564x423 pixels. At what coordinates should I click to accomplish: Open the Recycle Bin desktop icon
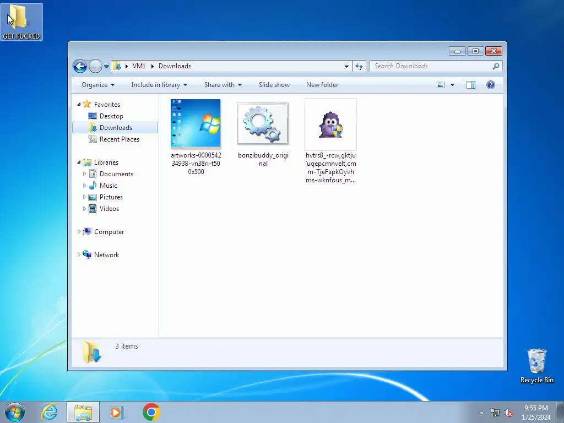click(x=536, y=366)
